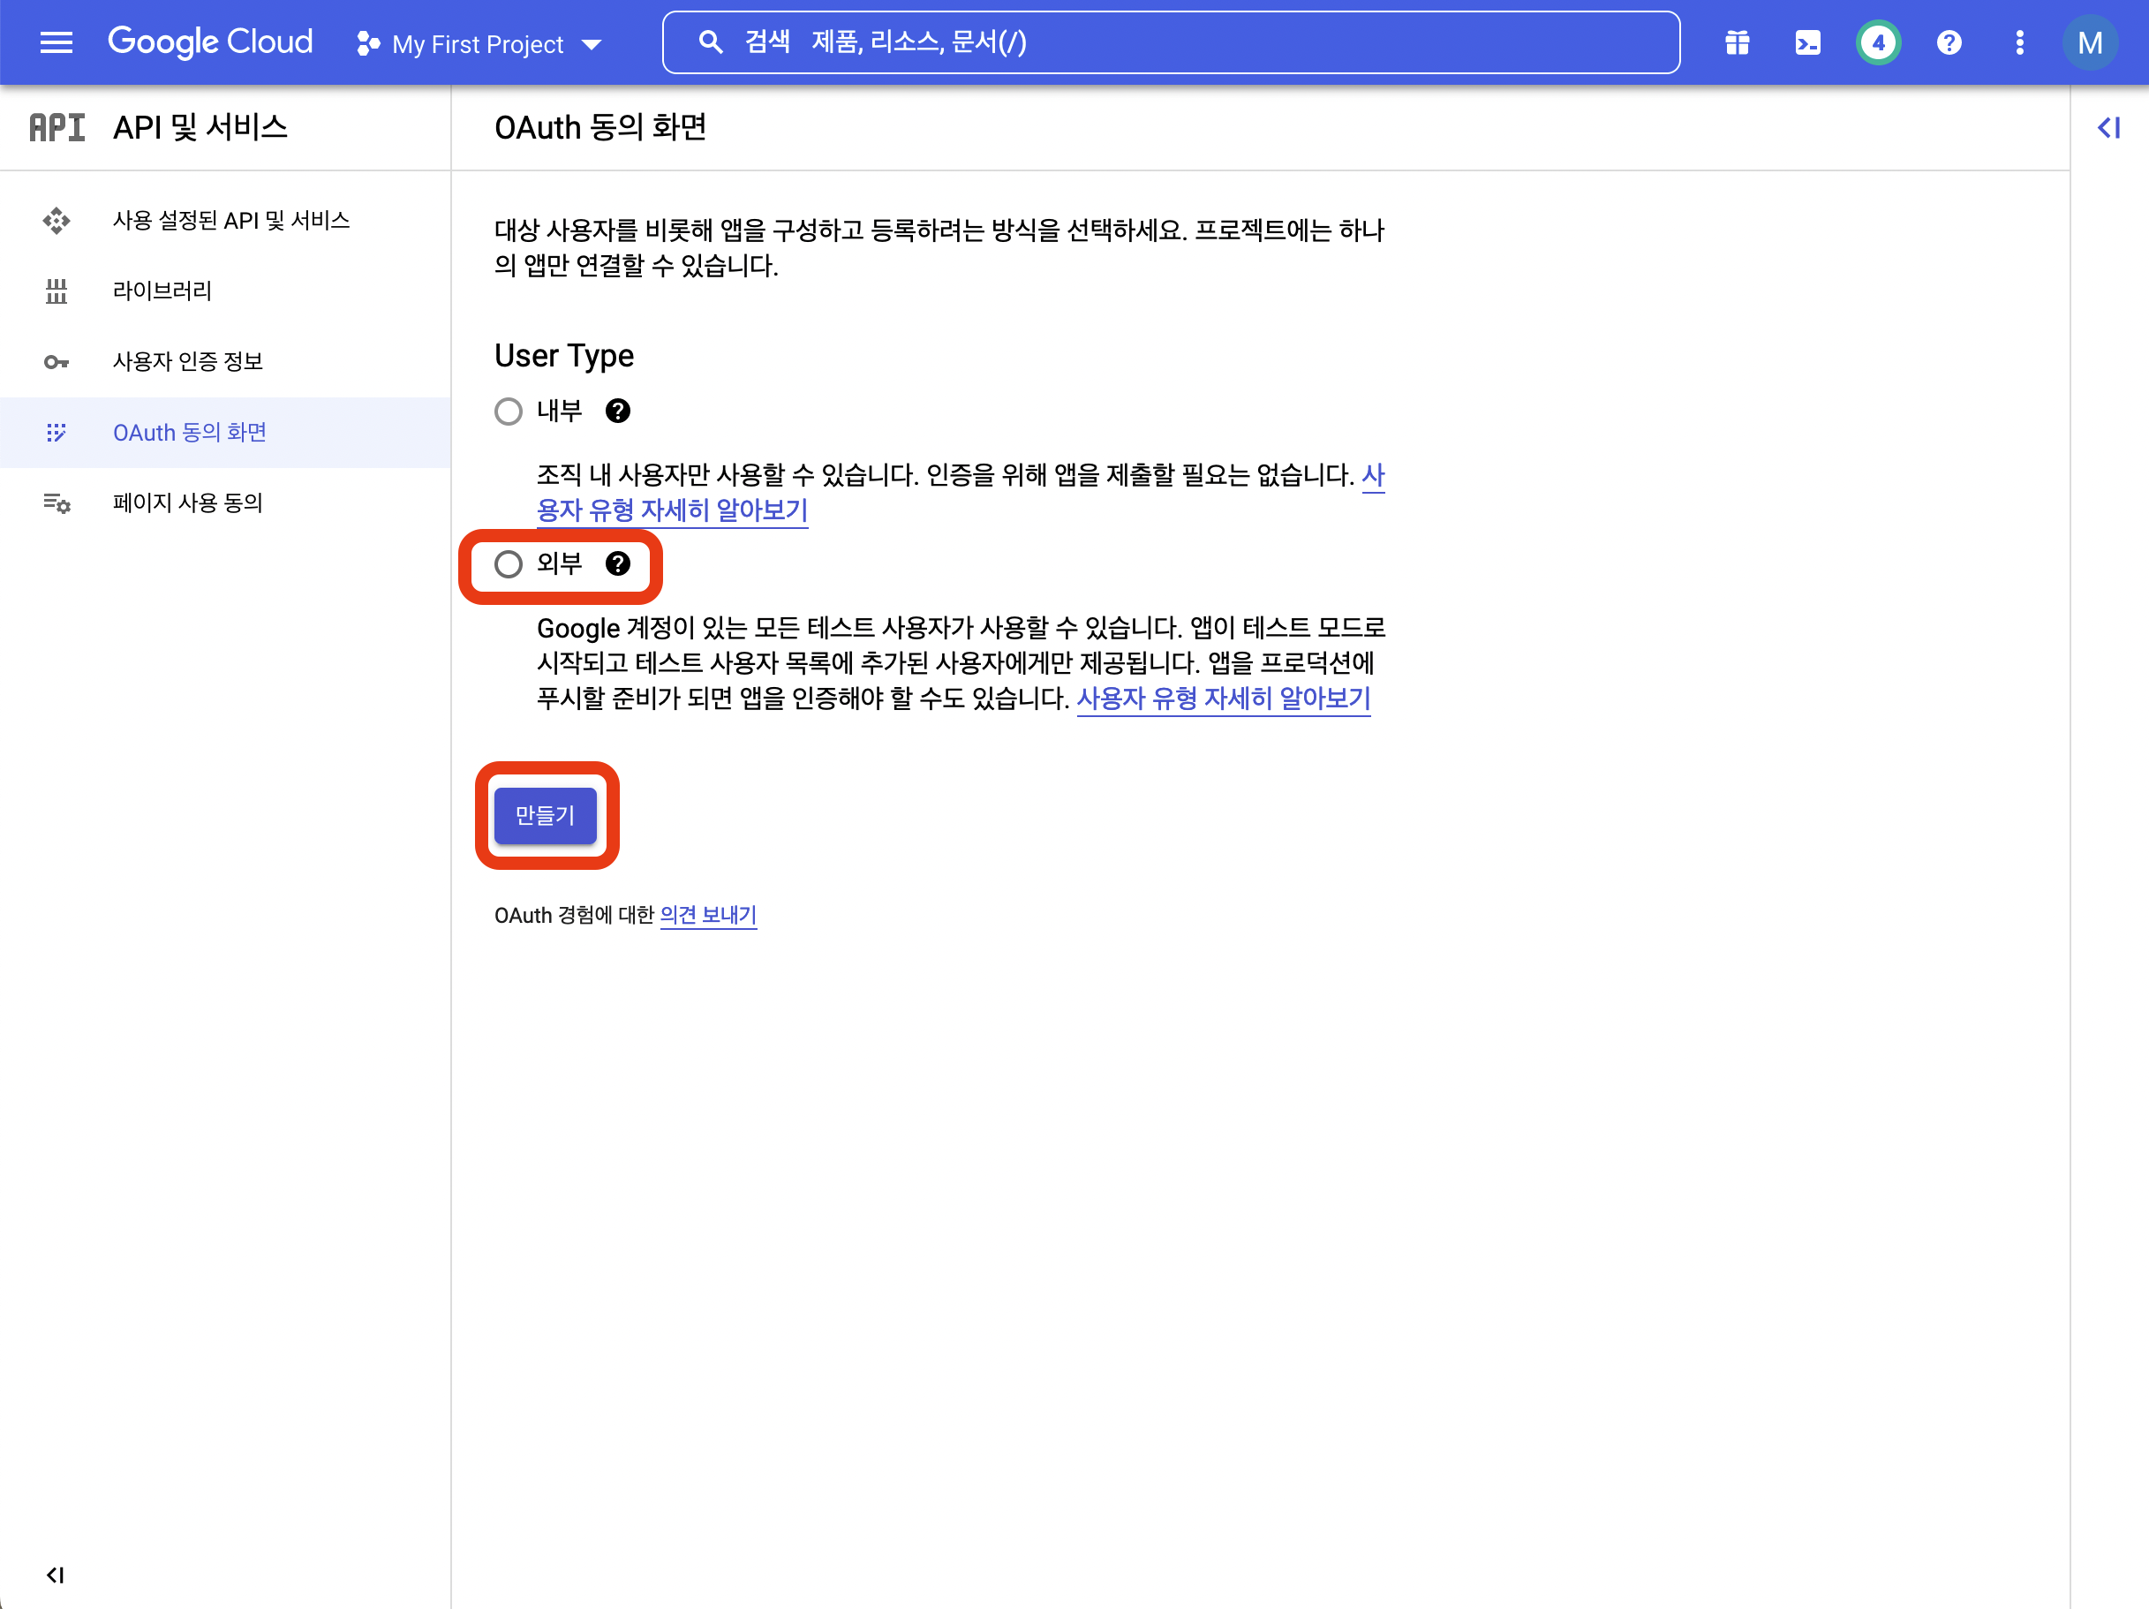The image size is (2149, 1609).
Task: Open 사용자 인증 정보 menu item
Action: (187, 361)
